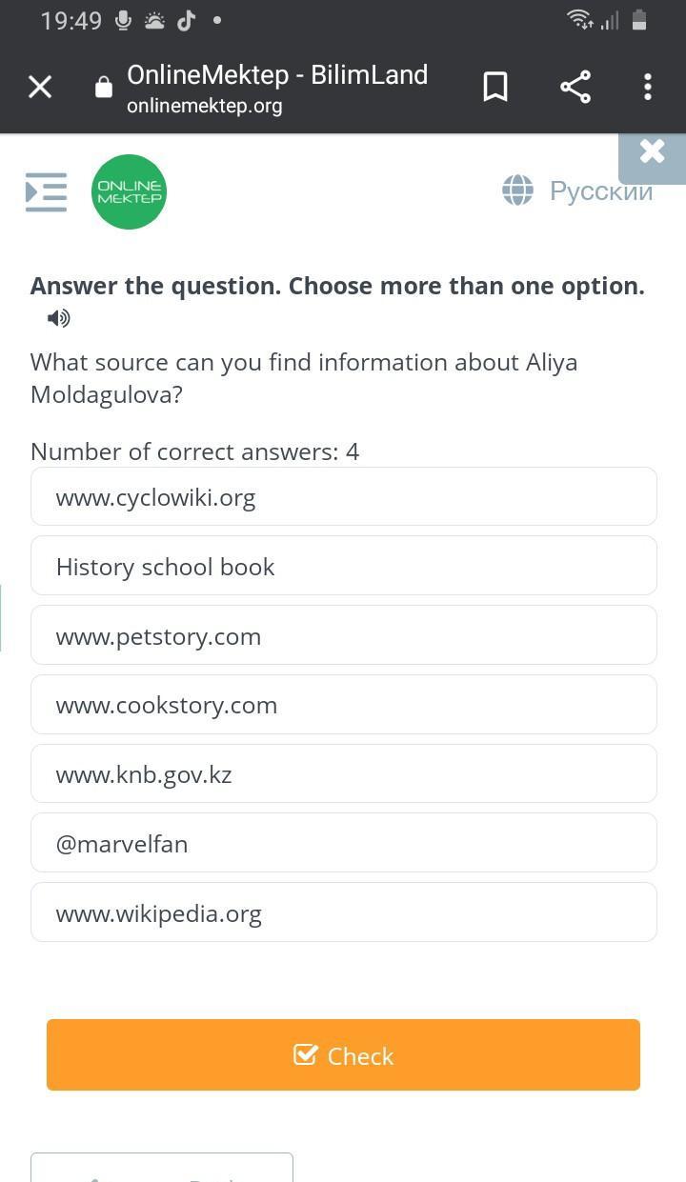Tap the lock icon for site security
This screenshot has height=1182, width=686.
(x=104, y=88)
